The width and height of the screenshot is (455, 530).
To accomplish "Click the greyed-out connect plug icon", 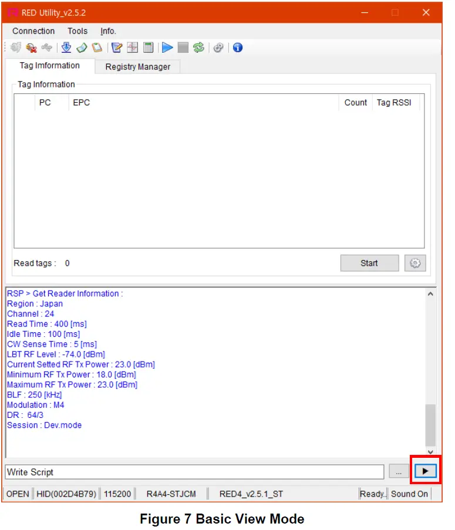I will pyautogui.click(x=15, y=48).
